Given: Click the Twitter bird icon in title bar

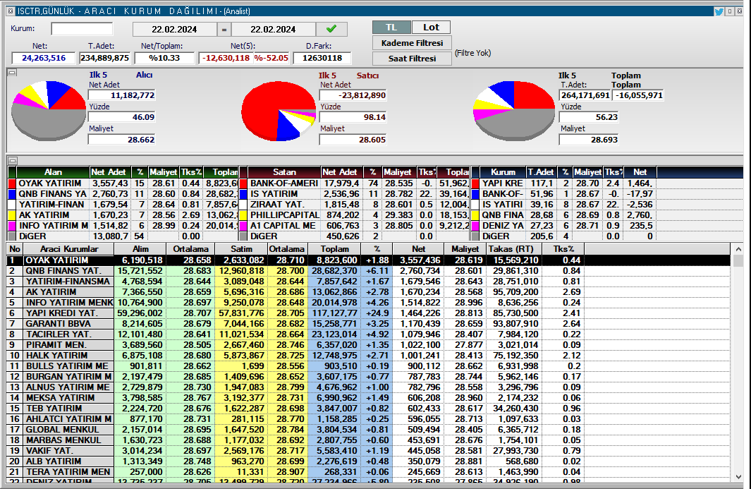Looking at the screenshot, I should click(x=719, y=11).
